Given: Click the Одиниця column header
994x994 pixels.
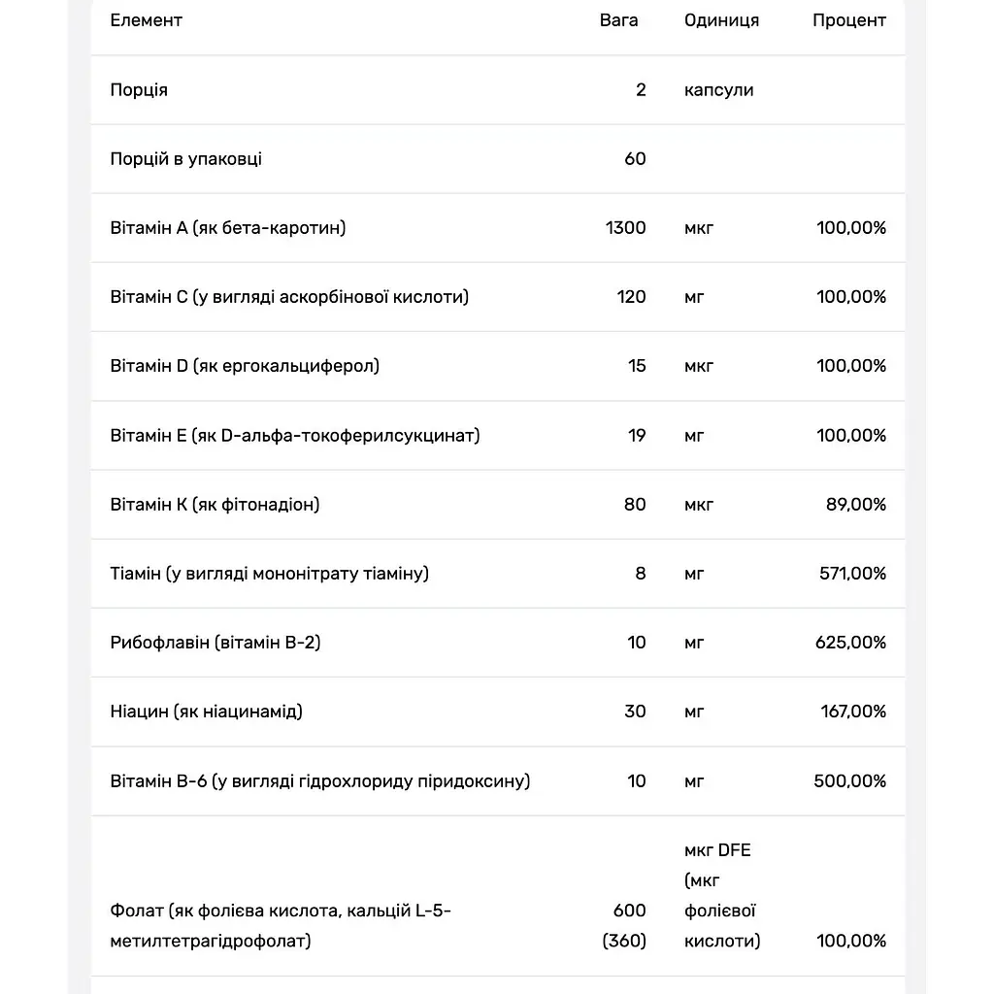Looking at the screenshot, I should tap(721, 20).
